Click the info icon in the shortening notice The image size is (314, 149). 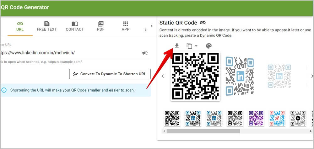(4, 90)
